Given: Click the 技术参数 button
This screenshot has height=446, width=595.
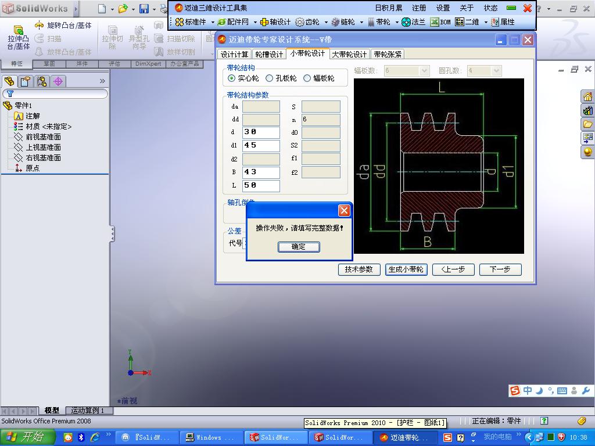Looking at the screenshot, I should click(359, 269).
